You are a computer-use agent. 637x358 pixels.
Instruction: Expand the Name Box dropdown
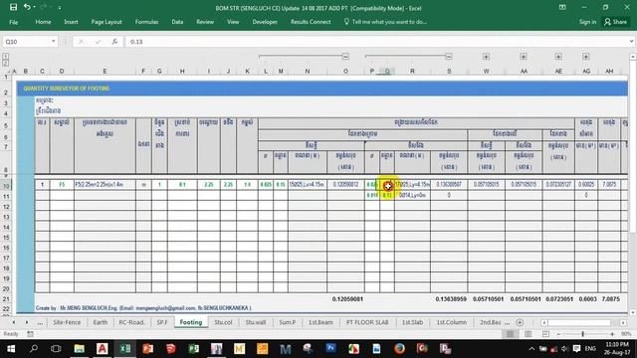pos(53,42)
